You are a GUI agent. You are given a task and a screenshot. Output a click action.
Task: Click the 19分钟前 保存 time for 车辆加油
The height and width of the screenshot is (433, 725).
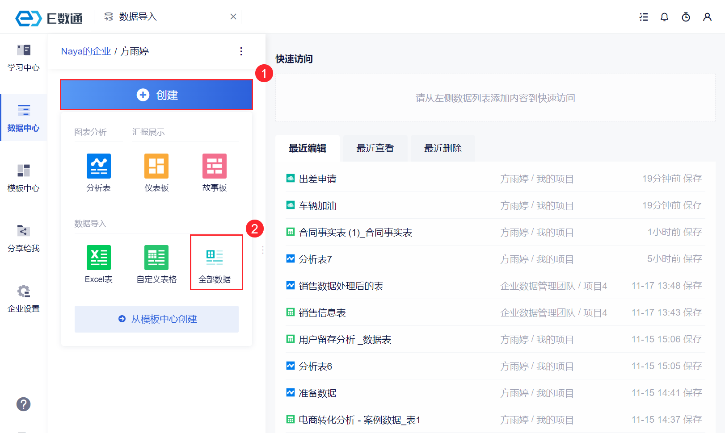[x=672, y=205]
